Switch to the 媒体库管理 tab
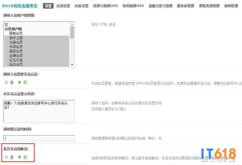The width and height of the screenshot is (242, 165). click(x=185, y=6)
